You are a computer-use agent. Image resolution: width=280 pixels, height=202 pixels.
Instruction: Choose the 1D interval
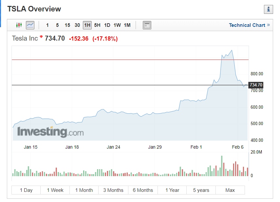[x=107, y=25]
